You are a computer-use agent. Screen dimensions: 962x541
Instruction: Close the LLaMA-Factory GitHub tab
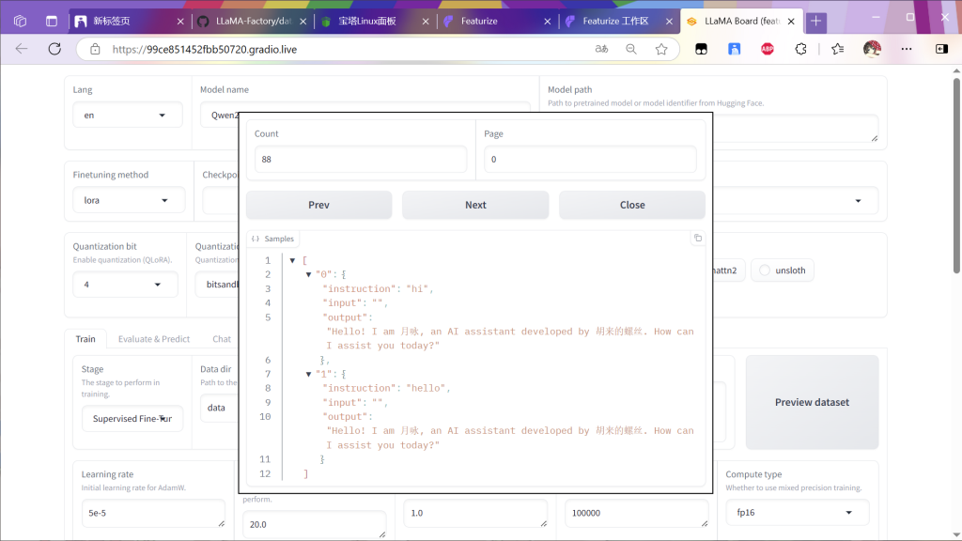[303, 22]
